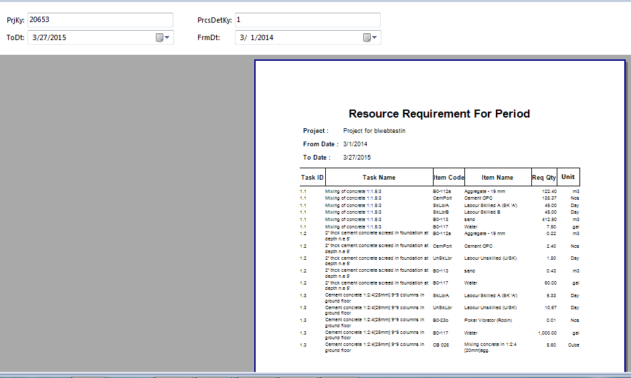Click the quantity value '0.22'

point(552,233)
